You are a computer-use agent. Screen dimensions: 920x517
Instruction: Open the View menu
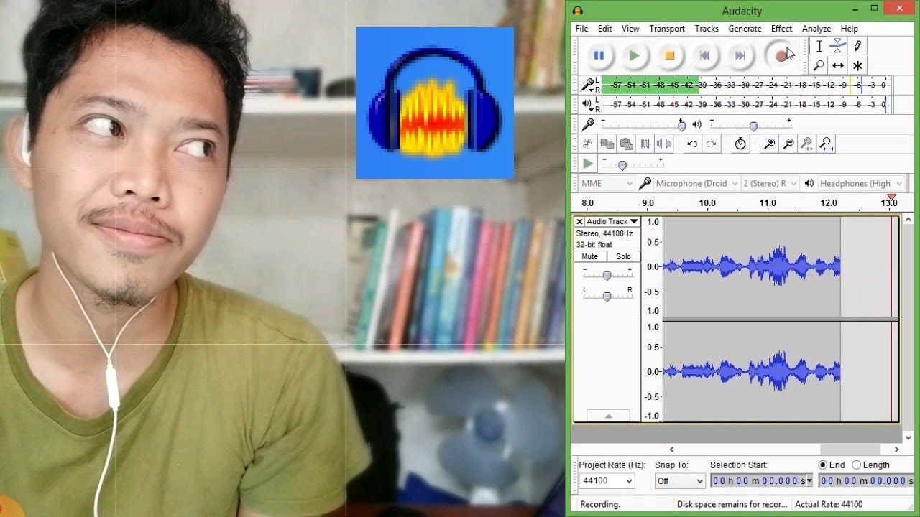pyautogui.click(x=630, y=29)
